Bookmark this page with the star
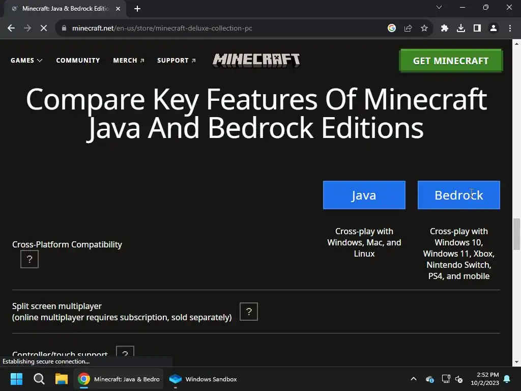This screenshot has height=391, width=521. (x=424, y=29)
